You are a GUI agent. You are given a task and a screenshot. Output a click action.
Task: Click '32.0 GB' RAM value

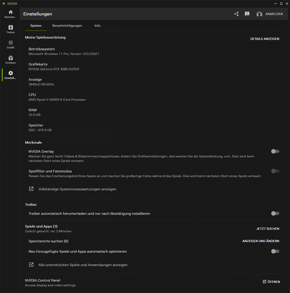point(35,115)
